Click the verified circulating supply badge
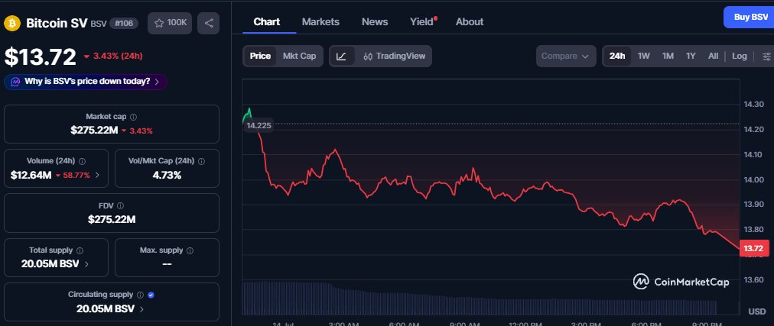The image size is (774, 326). 151,295
